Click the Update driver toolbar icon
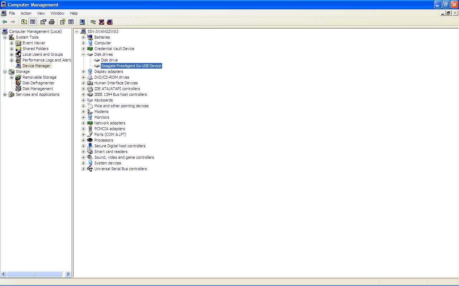The image size is (459, 286). point(82,22)
